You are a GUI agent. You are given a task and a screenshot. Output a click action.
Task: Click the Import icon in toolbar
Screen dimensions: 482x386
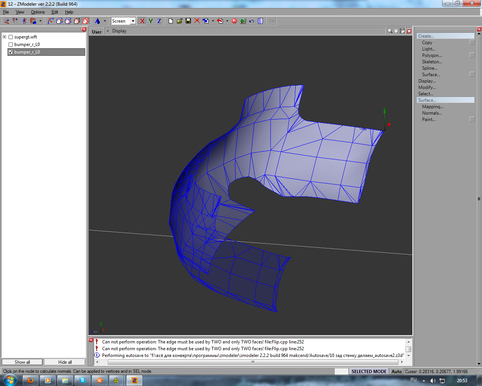click(206, 21)
